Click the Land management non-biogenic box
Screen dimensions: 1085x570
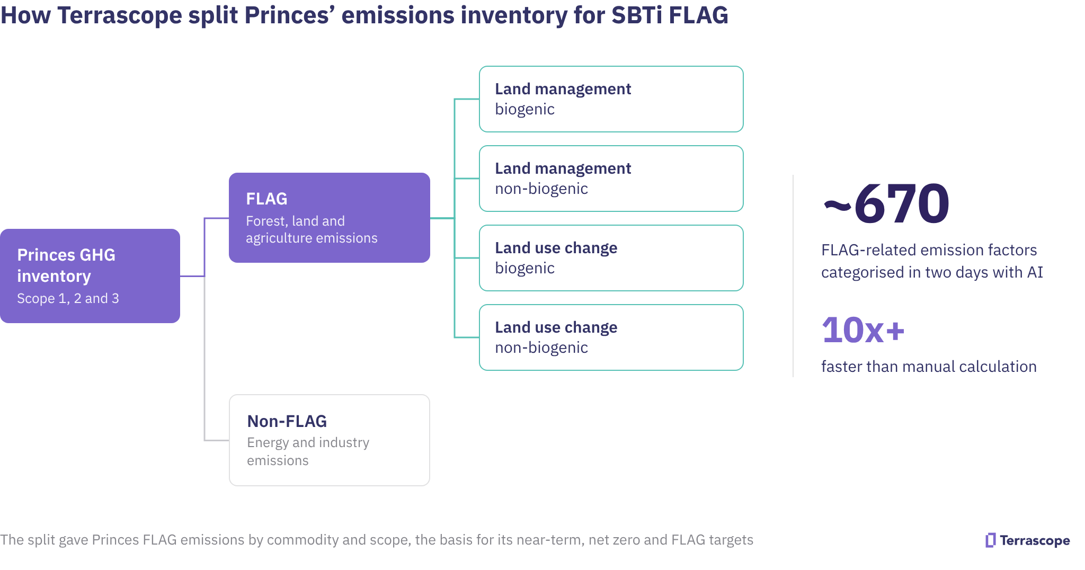[x=611, y=179]
